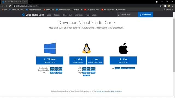Open the Apps bookmarks shortcut
Viewport: 175px width, 98px height.
[5, 10]
